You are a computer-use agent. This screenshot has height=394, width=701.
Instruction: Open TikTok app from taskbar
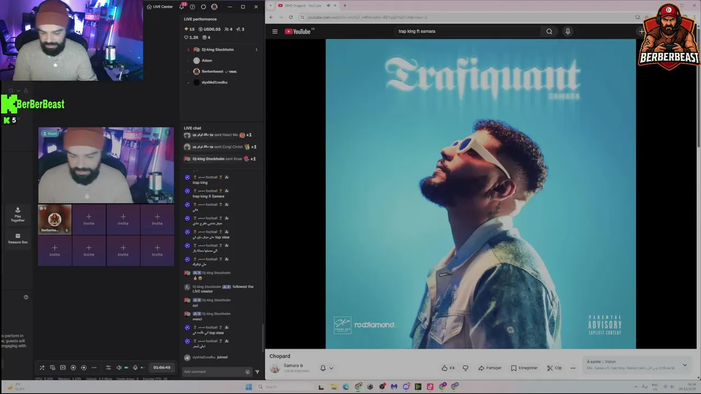coord(430,387)
